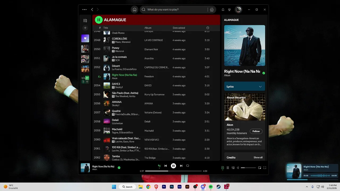Screen dimensions: 340x191
Task: Toggle saved checkmark beside Now Playing title
Action: point(263,73)
